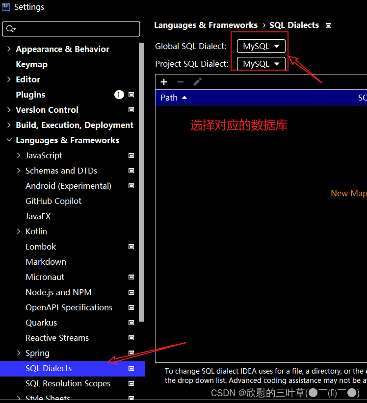The height and width of the screenshot is (403, 367).
Task: Open Node.js and NPM settings
Action: tap(59, 292)
